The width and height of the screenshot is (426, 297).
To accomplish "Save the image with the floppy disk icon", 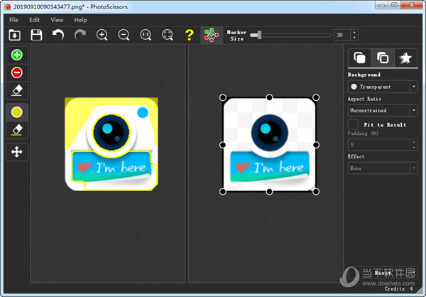I will (36, 35).
